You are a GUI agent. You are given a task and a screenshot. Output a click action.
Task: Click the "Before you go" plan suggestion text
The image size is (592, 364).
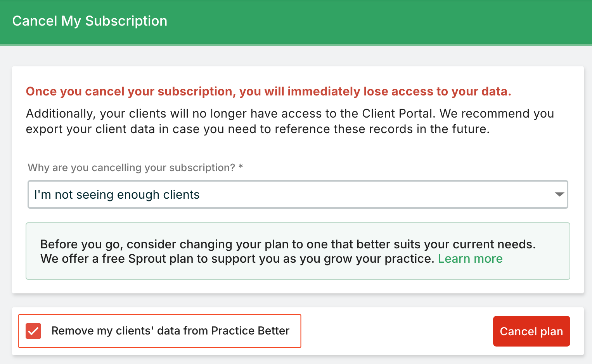pos(287,244)
